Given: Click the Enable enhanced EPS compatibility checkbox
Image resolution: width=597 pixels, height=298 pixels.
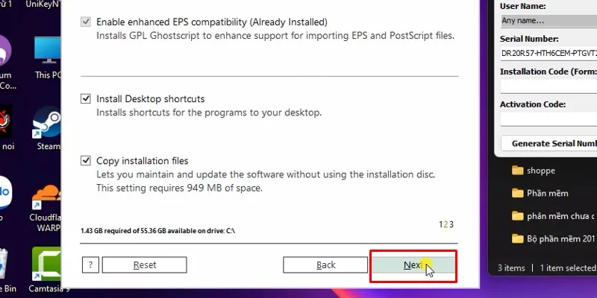Looking at the screenshot, I should (86, 22).
